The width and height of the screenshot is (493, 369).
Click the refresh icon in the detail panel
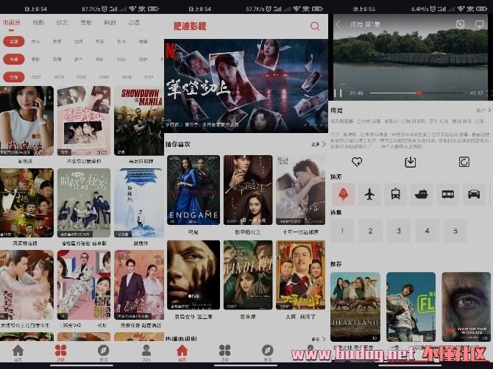(x=464, y=162)
